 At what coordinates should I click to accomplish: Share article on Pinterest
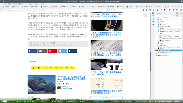click(x=53, y=51)
